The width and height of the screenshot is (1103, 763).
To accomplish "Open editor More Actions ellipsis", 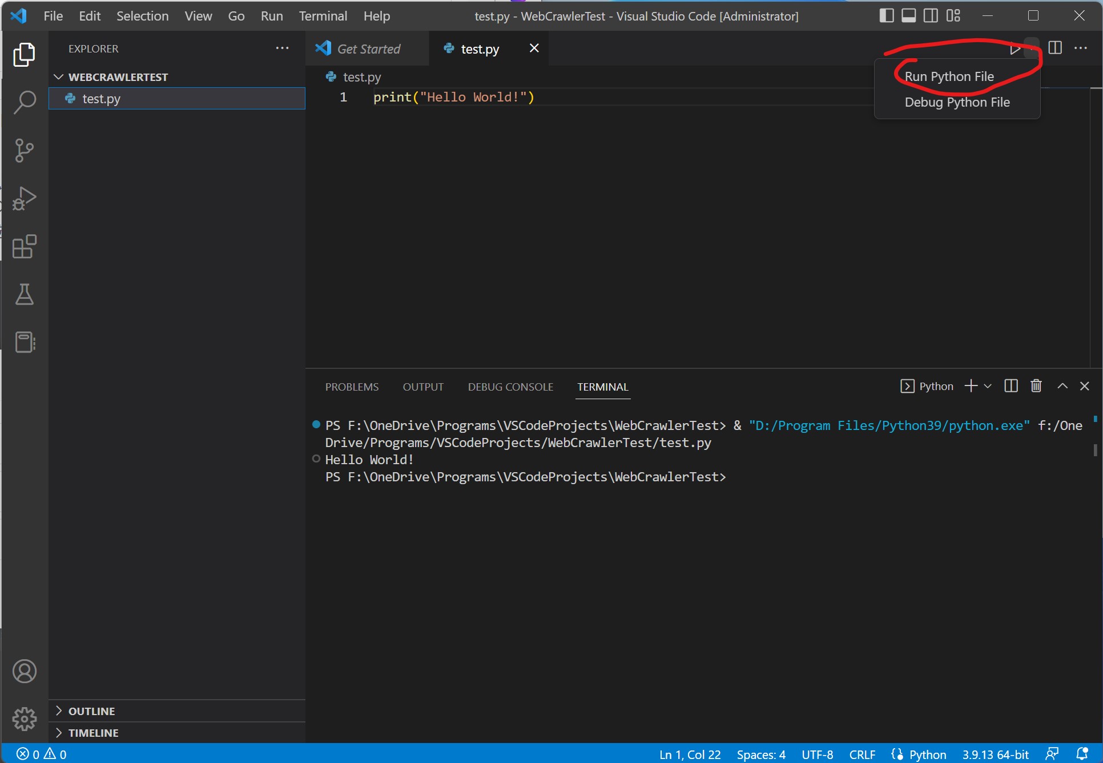I will click(x=1081, y=48).
